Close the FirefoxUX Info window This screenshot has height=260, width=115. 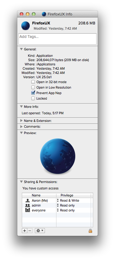coord(22,14)
